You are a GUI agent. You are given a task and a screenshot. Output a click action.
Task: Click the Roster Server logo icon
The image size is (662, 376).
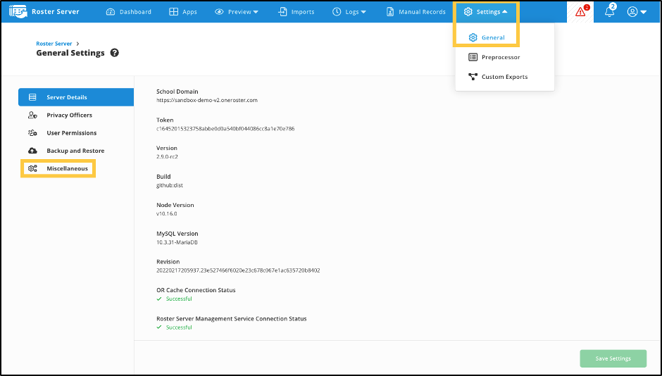[18, 12]
